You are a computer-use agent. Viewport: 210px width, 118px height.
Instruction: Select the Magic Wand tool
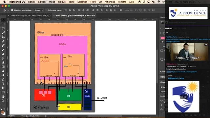tap(3, 33)
